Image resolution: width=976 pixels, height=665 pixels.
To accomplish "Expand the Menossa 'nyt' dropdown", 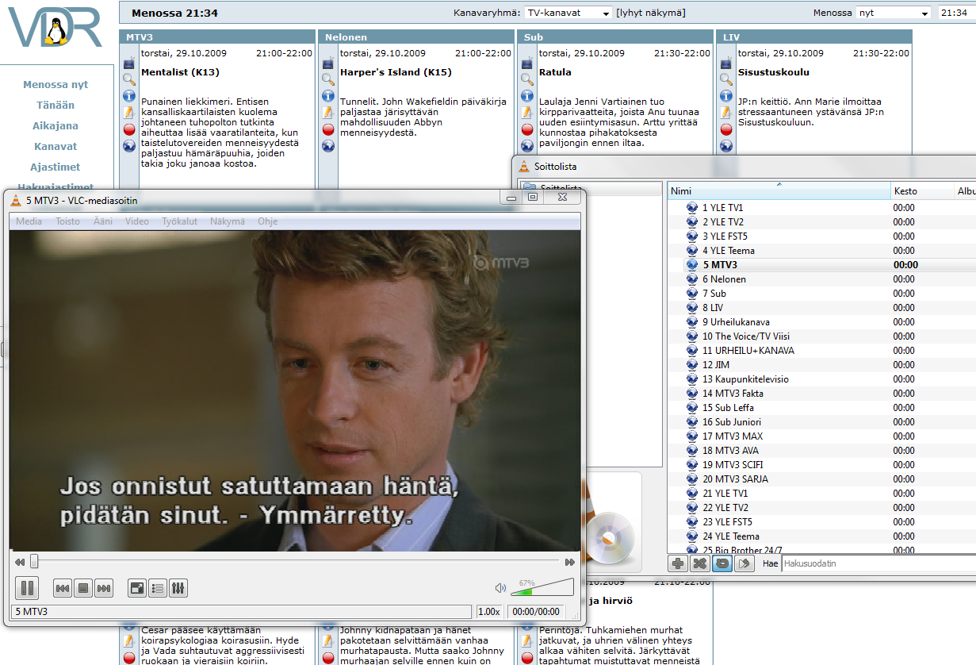I will [x=893, y=13].
